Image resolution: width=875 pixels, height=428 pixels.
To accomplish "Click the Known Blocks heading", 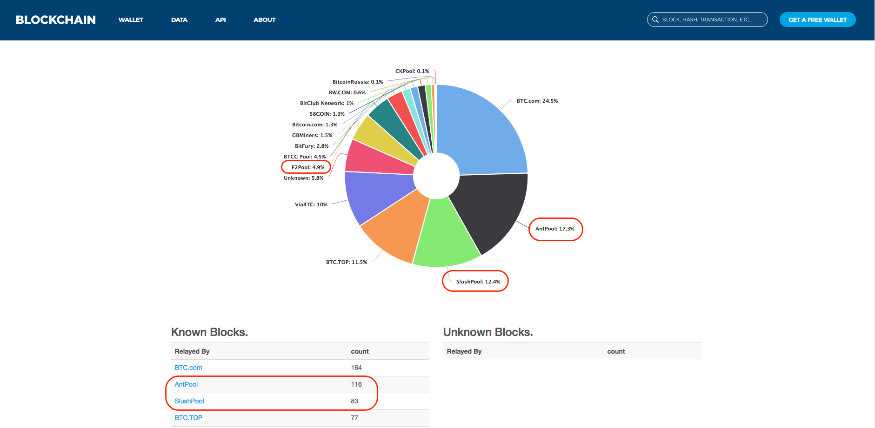I will point(209,332).
